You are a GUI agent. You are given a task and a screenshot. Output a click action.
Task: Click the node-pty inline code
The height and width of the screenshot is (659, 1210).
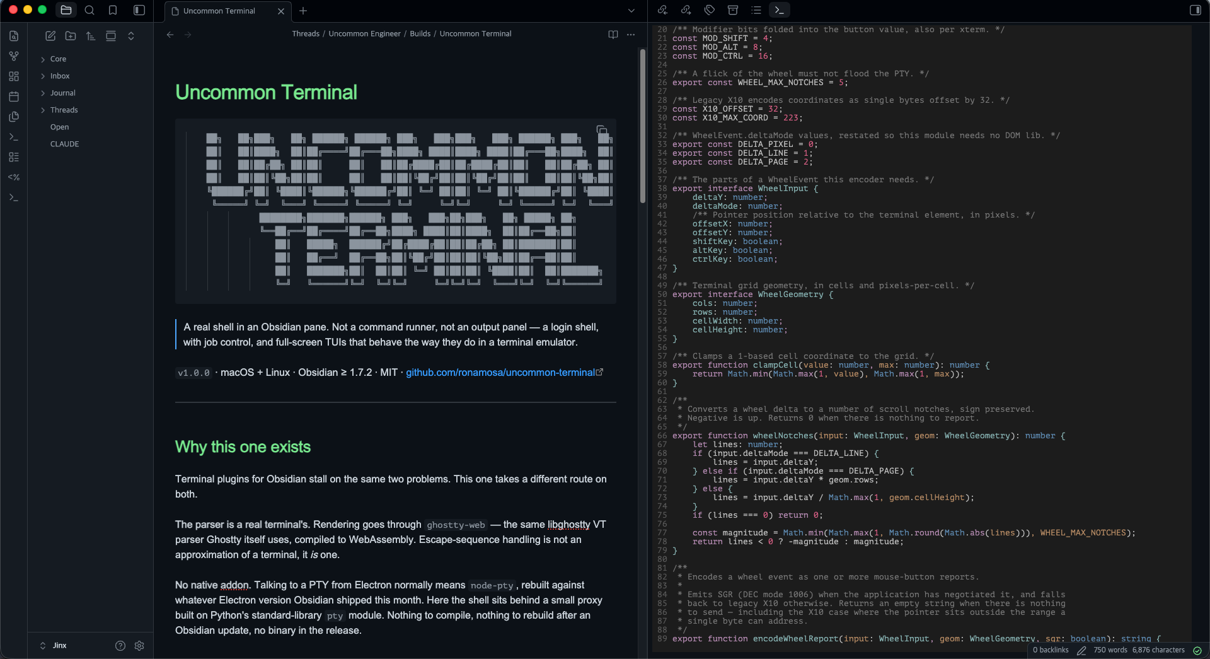pos(492,585)
